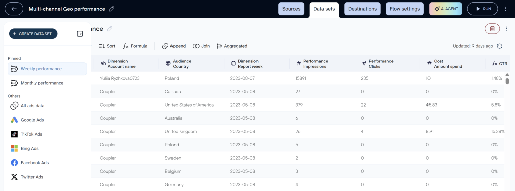Open the Performance Impressions column header
The height and width of the screenshot is (191, 515).
pos(322,64)
